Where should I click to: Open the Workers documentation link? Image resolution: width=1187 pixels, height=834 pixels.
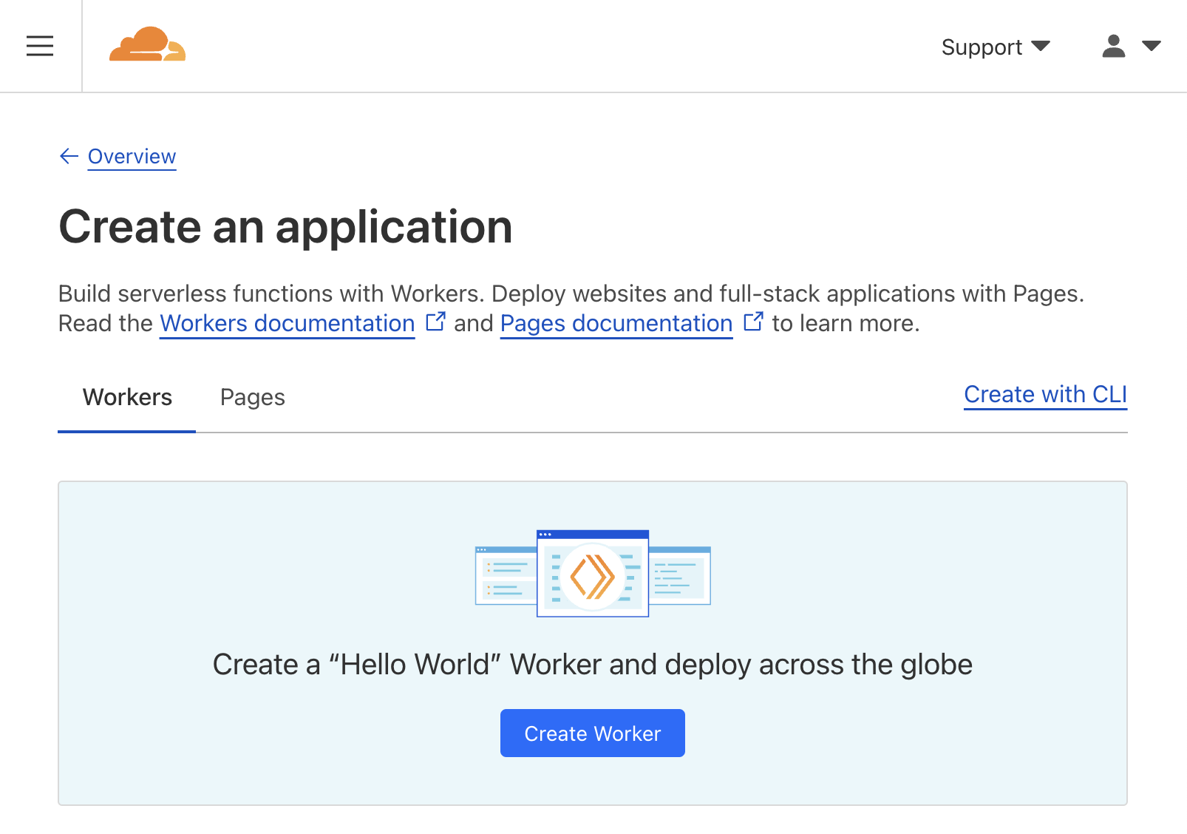pyautogui.click(x=288, y=323)
